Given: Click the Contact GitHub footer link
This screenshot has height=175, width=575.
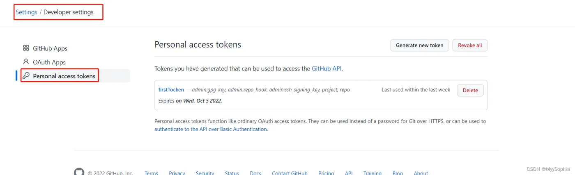Looking at the screenshot, I should click(x=290, y=173).
